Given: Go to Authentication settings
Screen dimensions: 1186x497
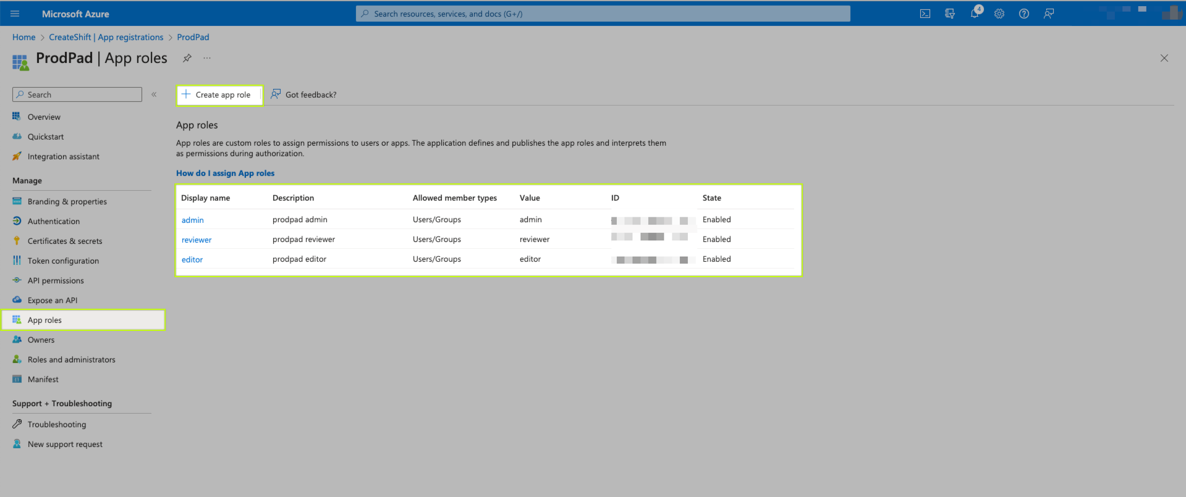Looking at the screenshot, I should [54, 221].
